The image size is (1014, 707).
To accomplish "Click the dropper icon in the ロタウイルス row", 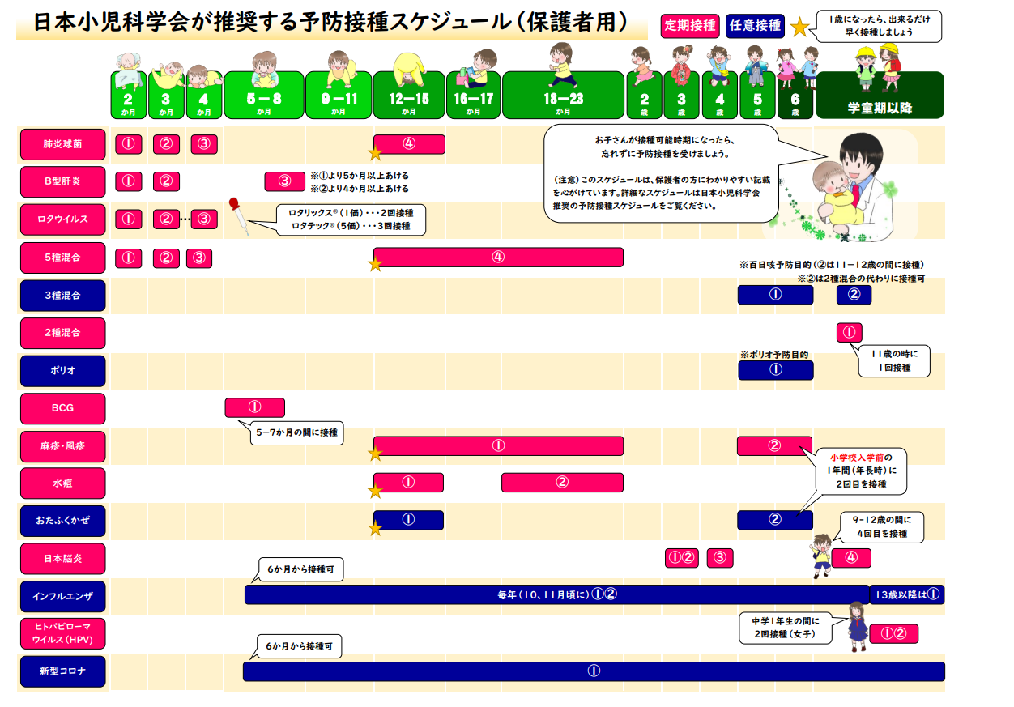I will (241, 216).
